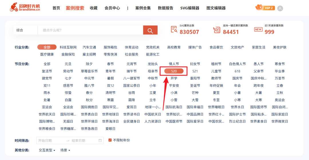309x160 pixels.
Task: Toggle the 不限制年份 checkbox
Action: [110, 140]
